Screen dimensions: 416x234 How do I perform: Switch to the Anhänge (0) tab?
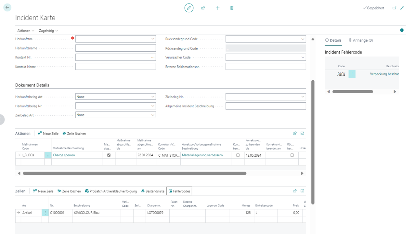361,40
